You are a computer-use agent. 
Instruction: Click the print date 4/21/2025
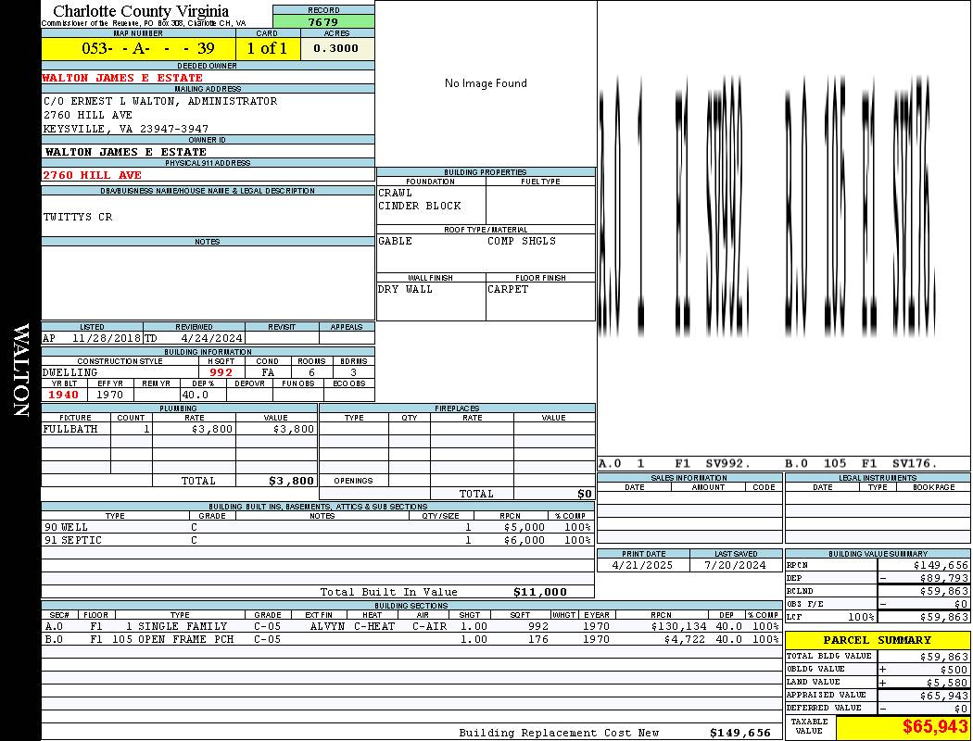(x=644, y=564)
